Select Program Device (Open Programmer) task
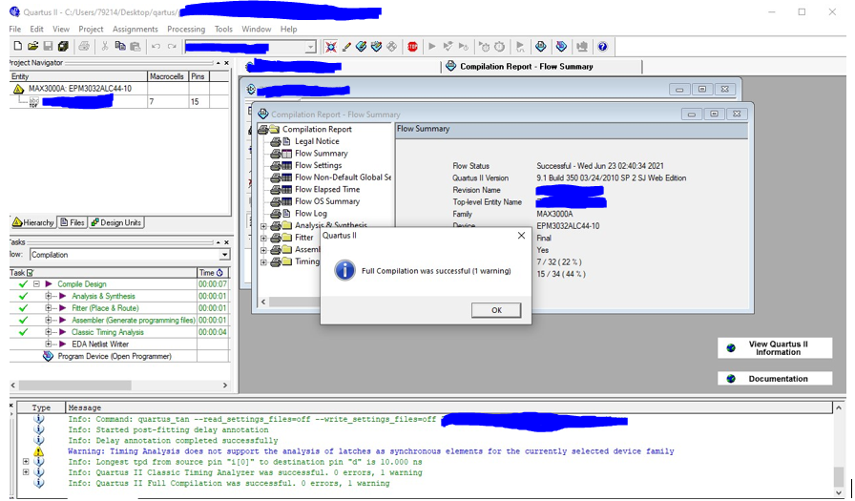Viewport: 855px width, 501px height. tap(115, 356)
